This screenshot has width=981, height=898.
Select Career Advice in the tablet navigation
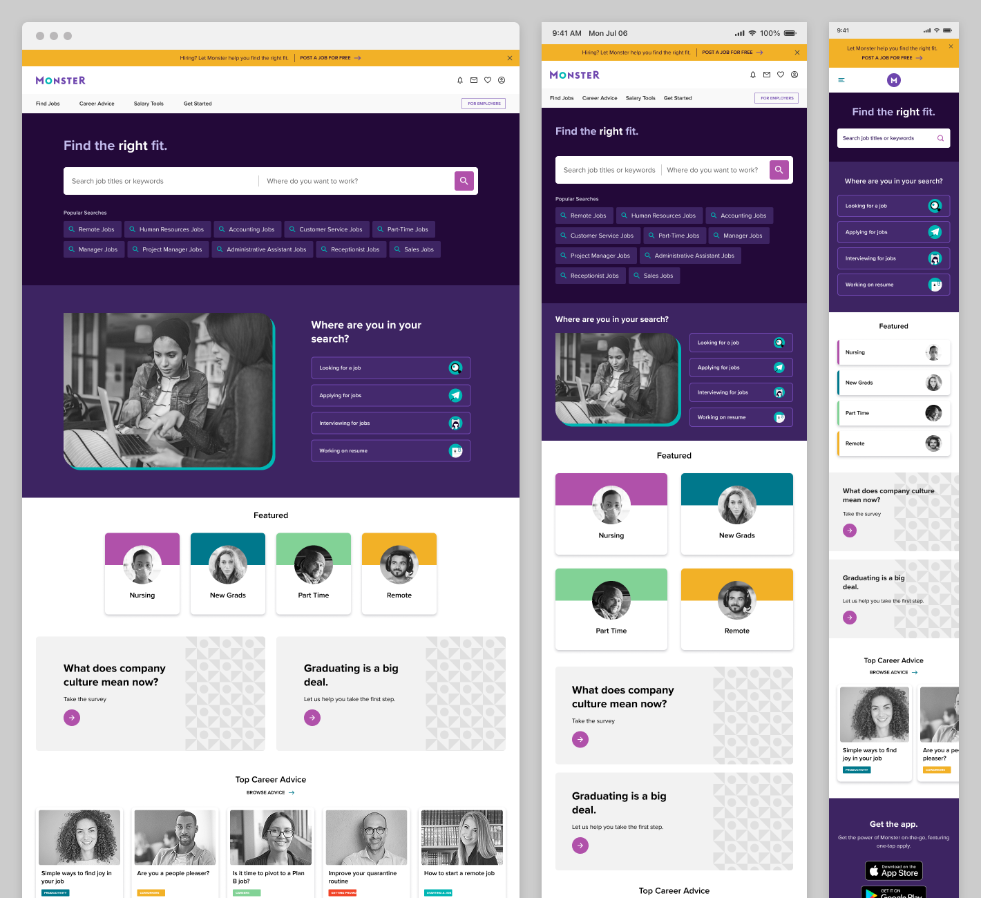coord(600,98)
